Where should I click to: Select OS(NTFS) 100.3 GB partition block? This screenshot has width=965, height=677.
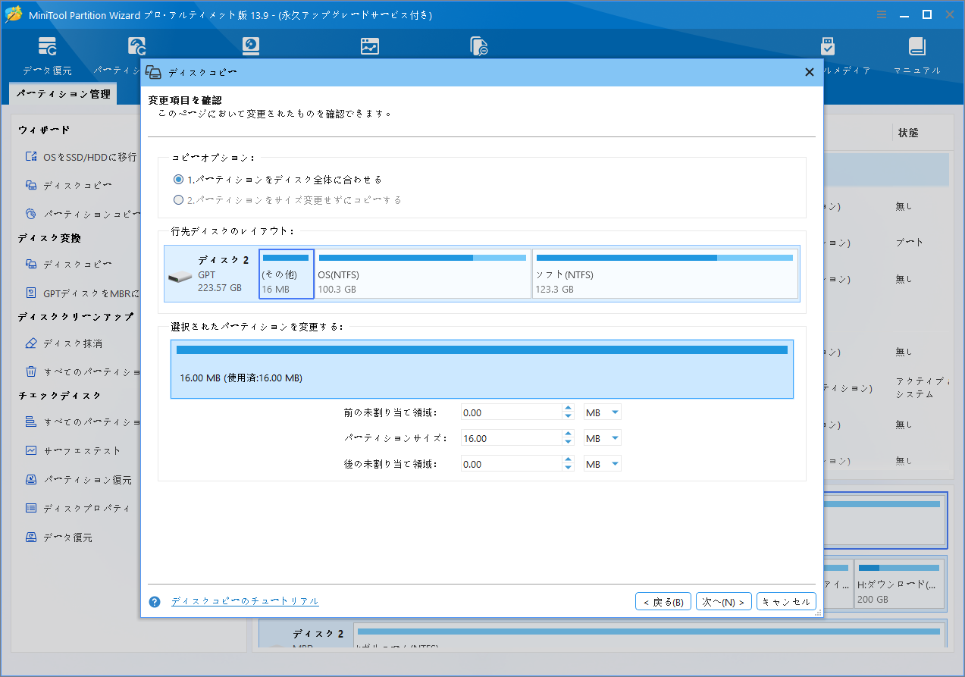pos(423,274)
